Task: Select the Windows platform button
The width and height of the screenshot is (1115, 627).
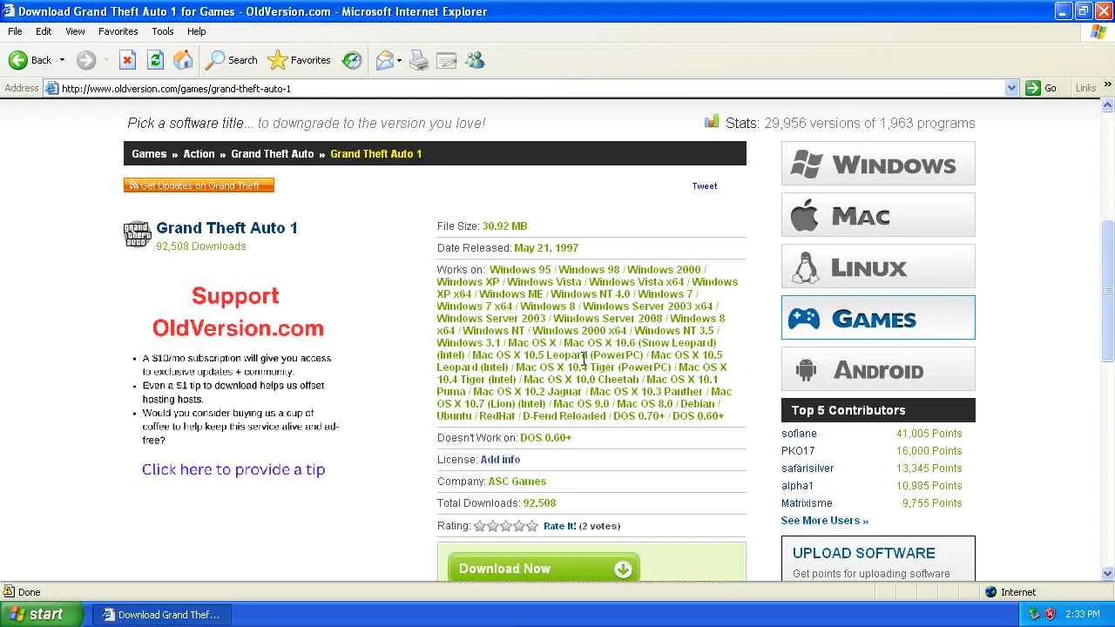Action: click(878, 164)
